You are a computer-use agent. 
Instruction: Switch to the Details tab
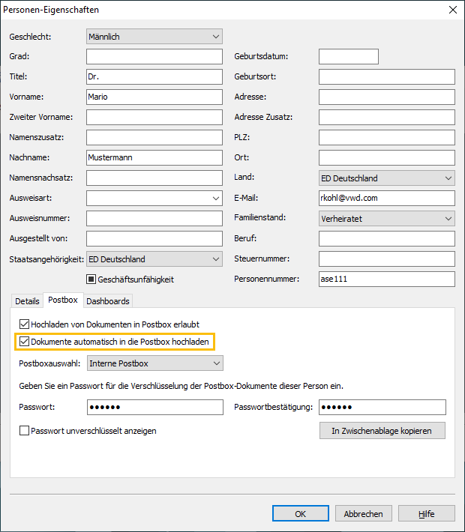coord(27,301)
